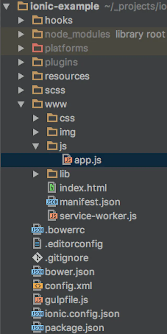Click the red platforms folder icon
167x334 pixels.
tap(38, 48)
